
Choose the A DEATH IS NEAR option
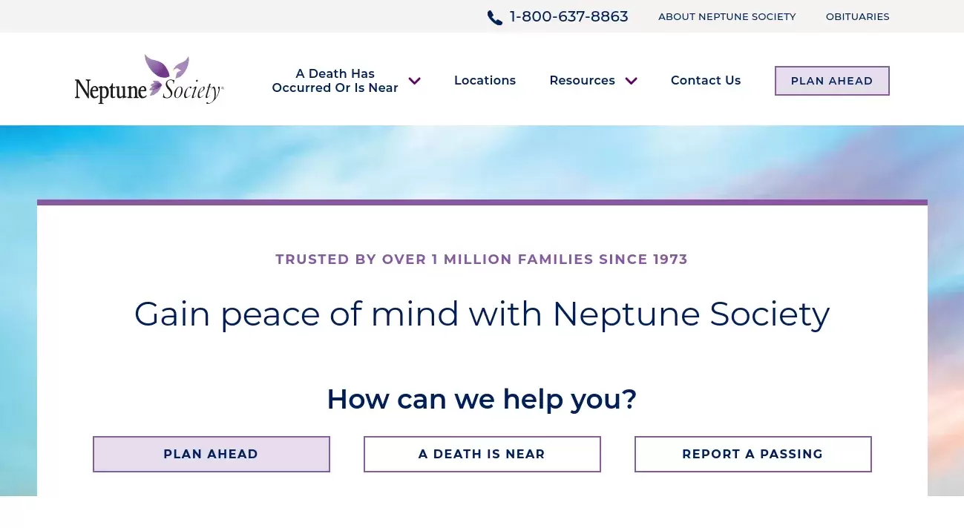[482, 454]
